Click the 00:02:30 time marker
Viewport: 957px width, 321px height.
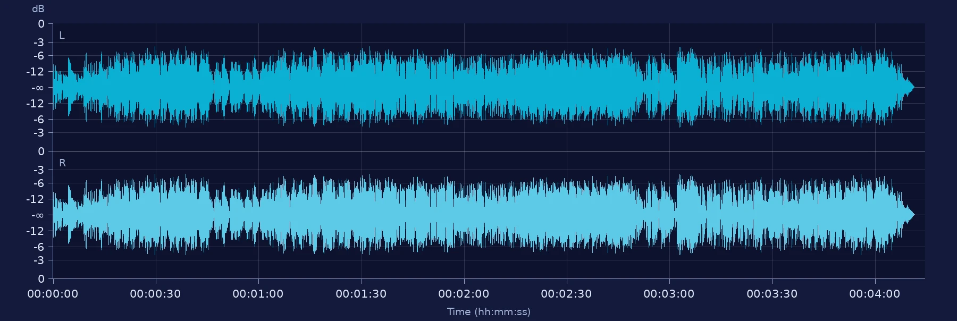pyautogui.click(x=566, y=294)
